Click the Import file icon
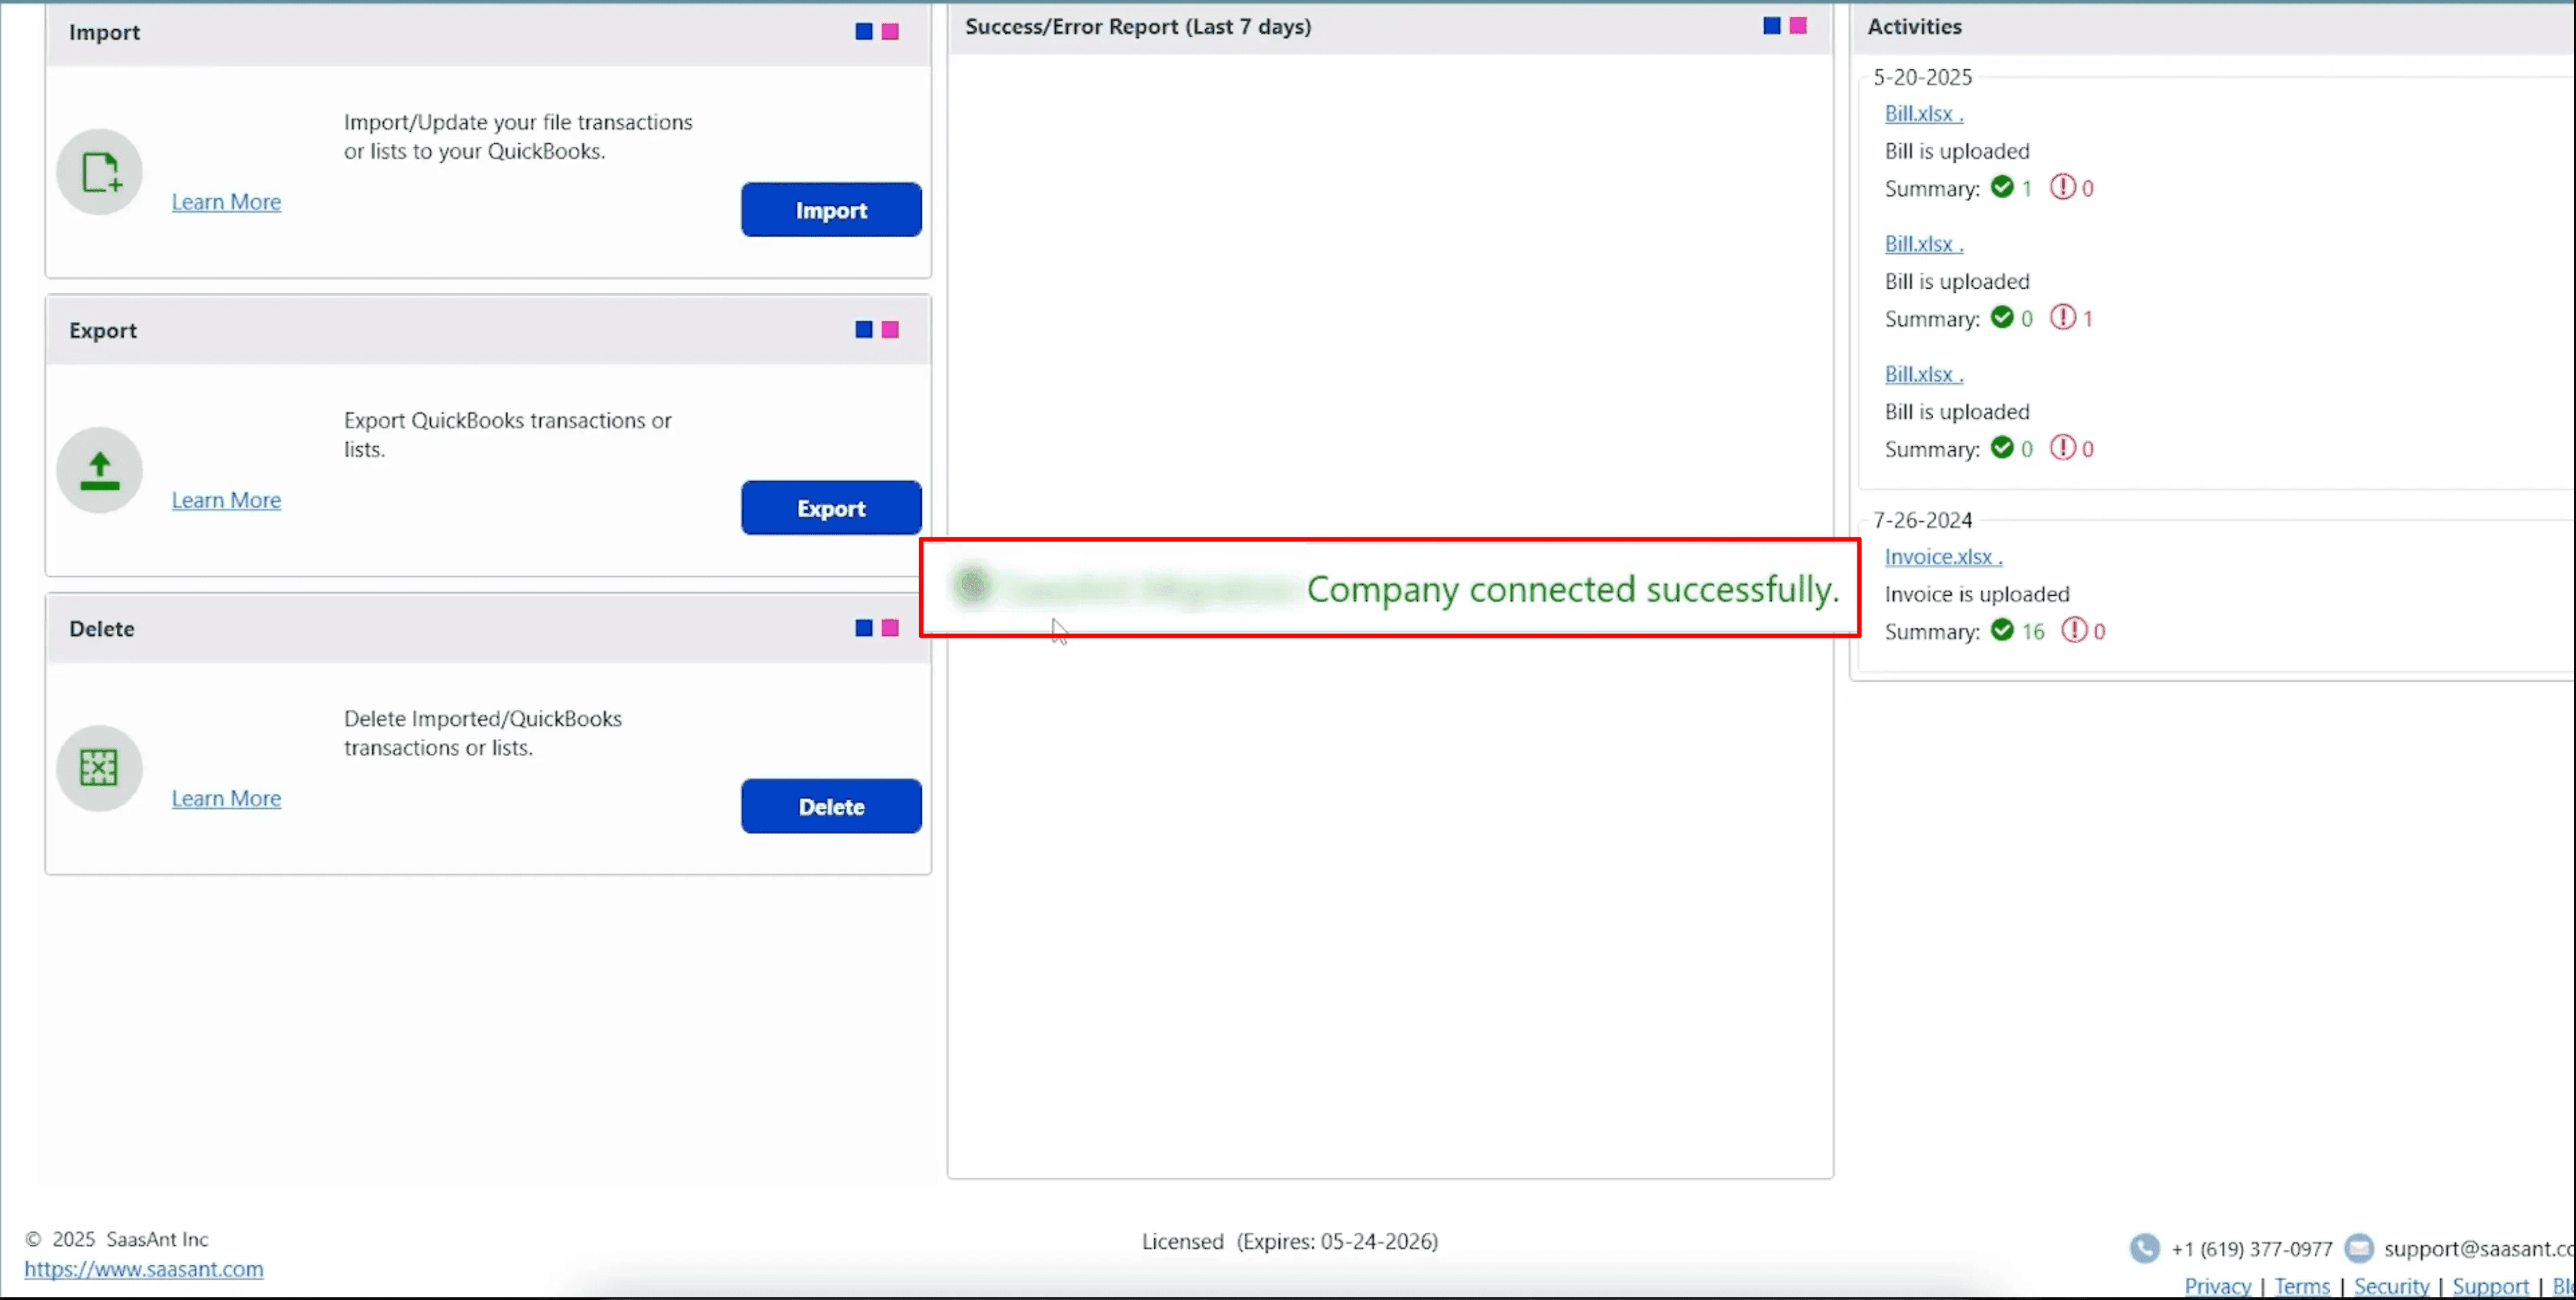This screenshot has width=2576, height=1300. pos(99,172)
